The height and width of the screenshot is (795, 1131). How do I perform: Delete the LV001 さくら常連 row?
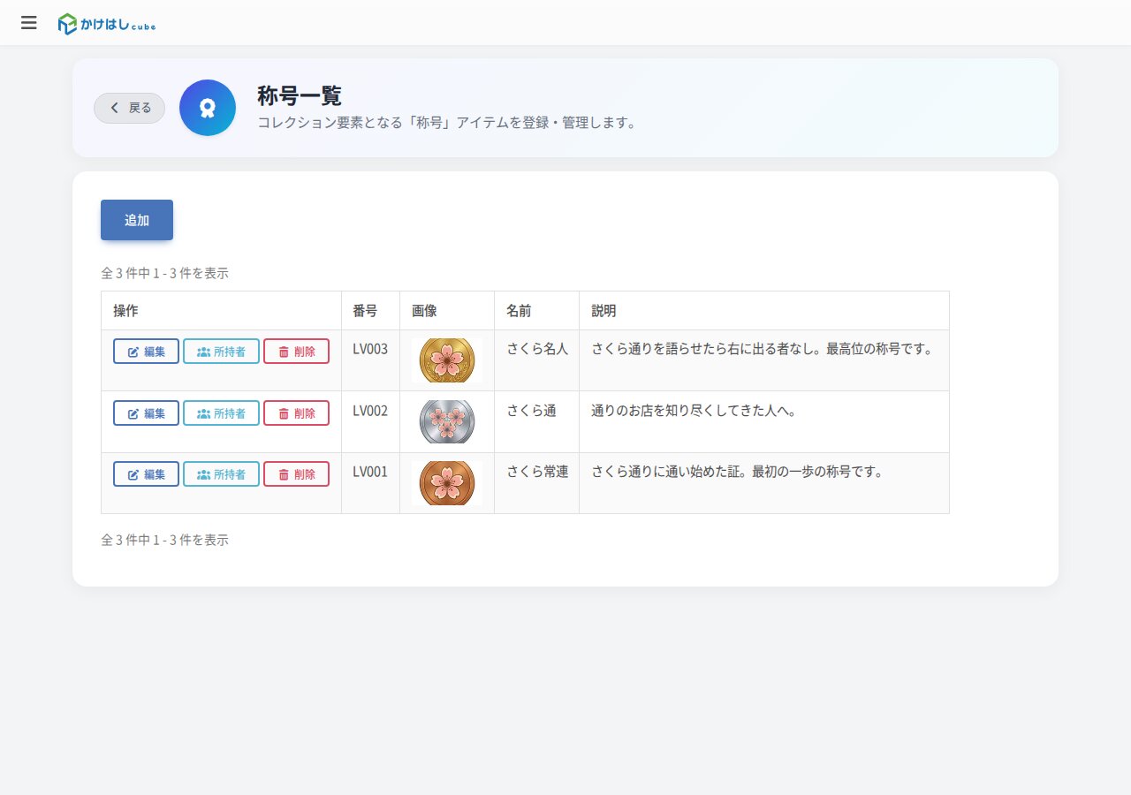point(296,473)
